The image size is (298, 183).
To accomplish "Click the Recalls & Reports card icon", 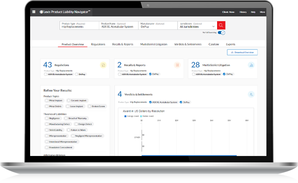I will (177, 65).
